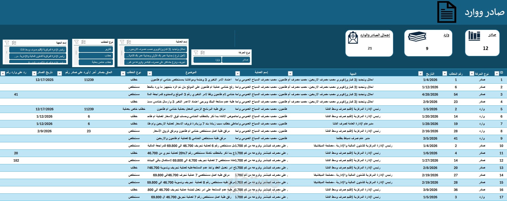Click the وارد total value 9
Viewport: 507px width, 201px height.
[427, 49]
